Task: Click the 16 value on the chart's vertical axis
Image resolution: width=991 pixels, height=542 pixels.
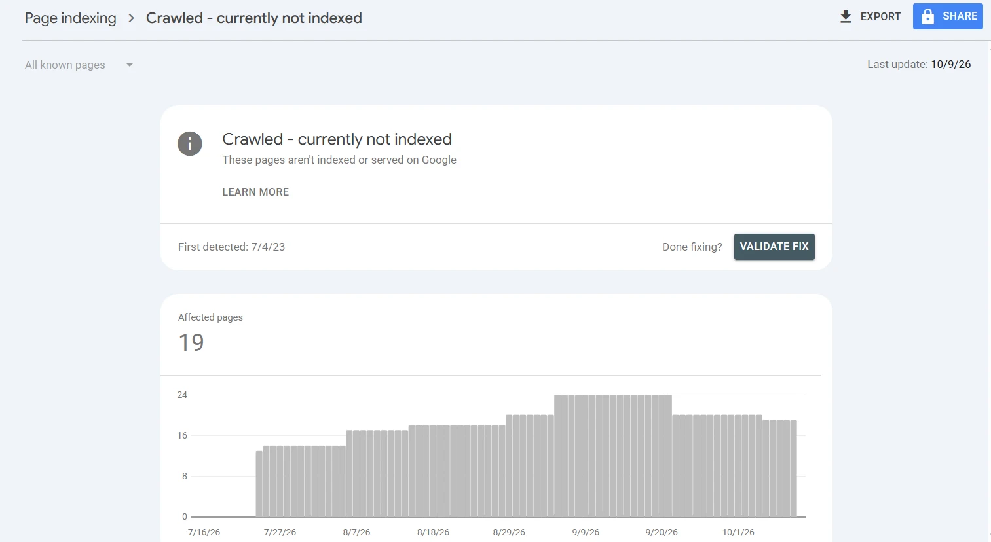Action: (182, 435)
